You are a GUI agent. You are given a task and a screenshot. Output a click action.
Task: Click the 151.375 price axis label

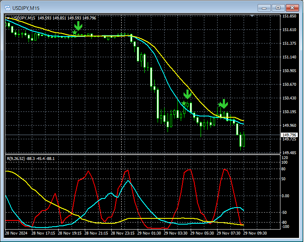pos(289,44)
